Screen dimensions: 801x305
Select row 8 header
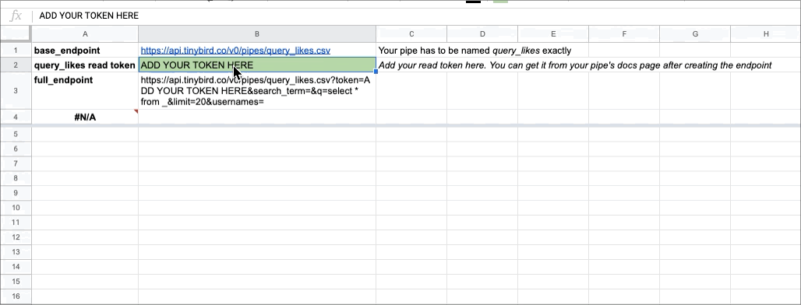(x=16, y=178)
